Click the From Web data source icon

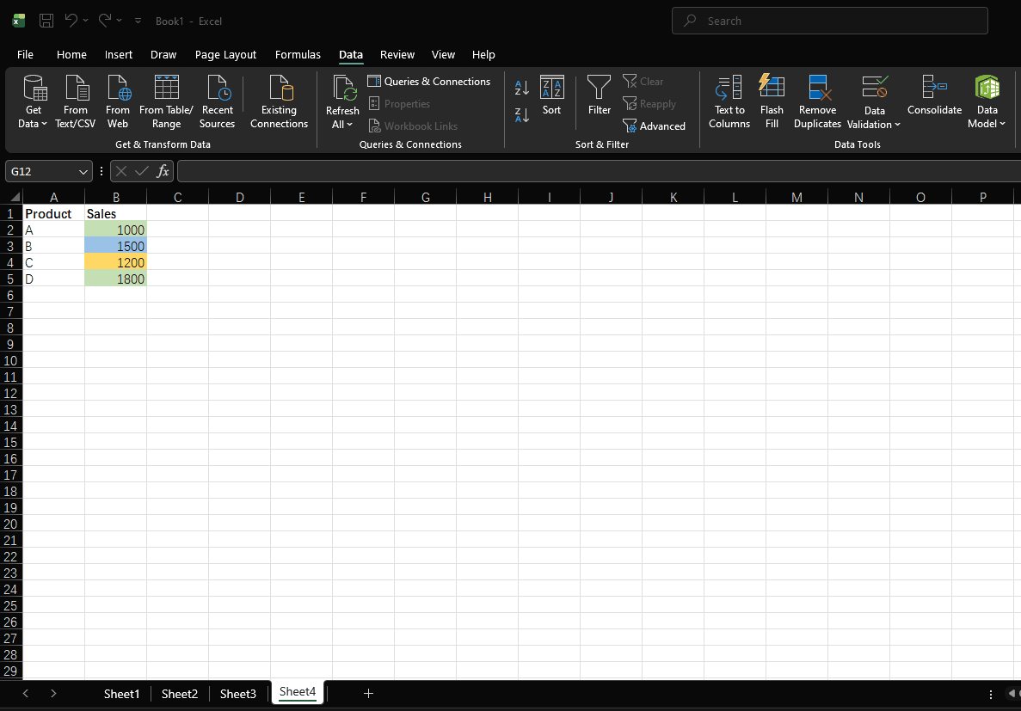[x=117, y=101]
